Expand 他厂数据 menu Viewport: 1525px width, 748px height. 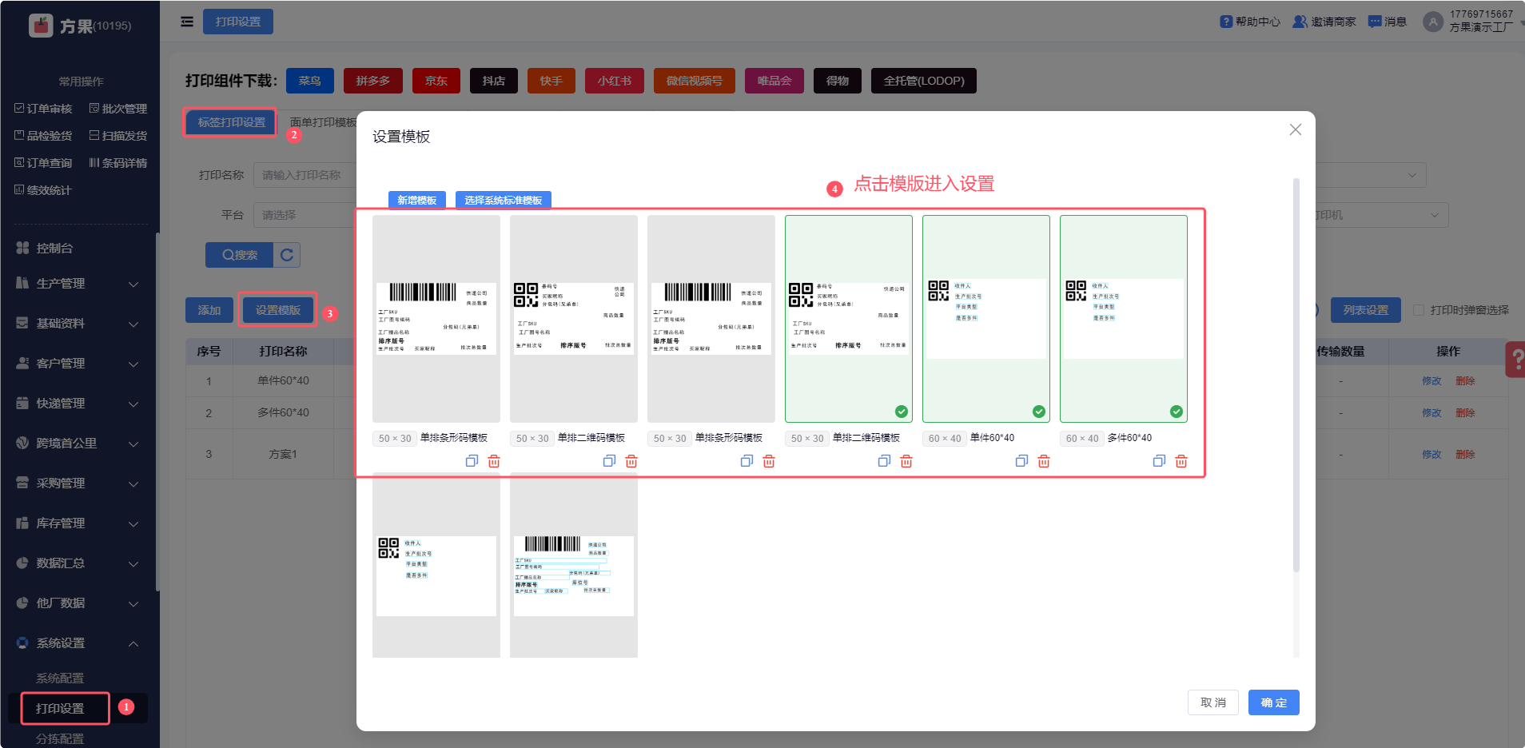pos(78,603)
